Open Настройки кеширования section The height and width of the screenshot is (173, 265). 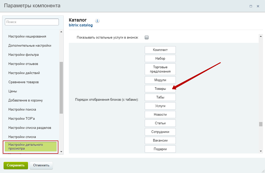(x=27, y=36)
